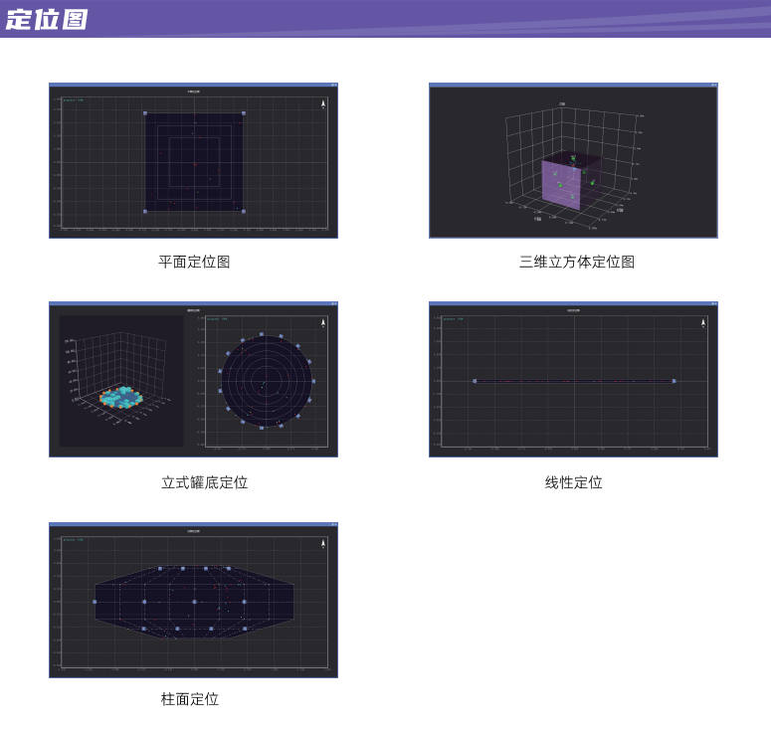
Task: Select leftmost sensor marker in cylinder surface chart
Action: click(x=96, y=602)
